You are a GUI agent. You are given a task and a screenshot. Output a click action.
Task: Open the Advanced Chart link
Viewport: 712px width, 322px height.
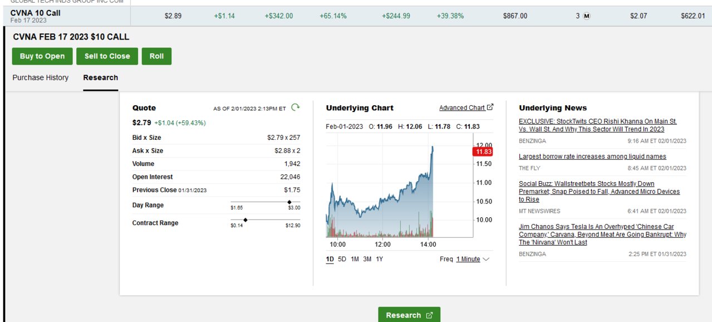coord(462,108)
